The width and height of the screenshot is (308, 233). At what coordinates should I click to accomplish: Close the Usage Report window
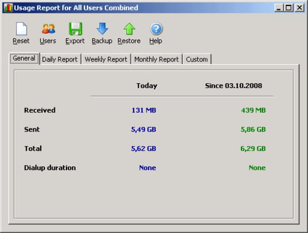(x=299, y=8)
